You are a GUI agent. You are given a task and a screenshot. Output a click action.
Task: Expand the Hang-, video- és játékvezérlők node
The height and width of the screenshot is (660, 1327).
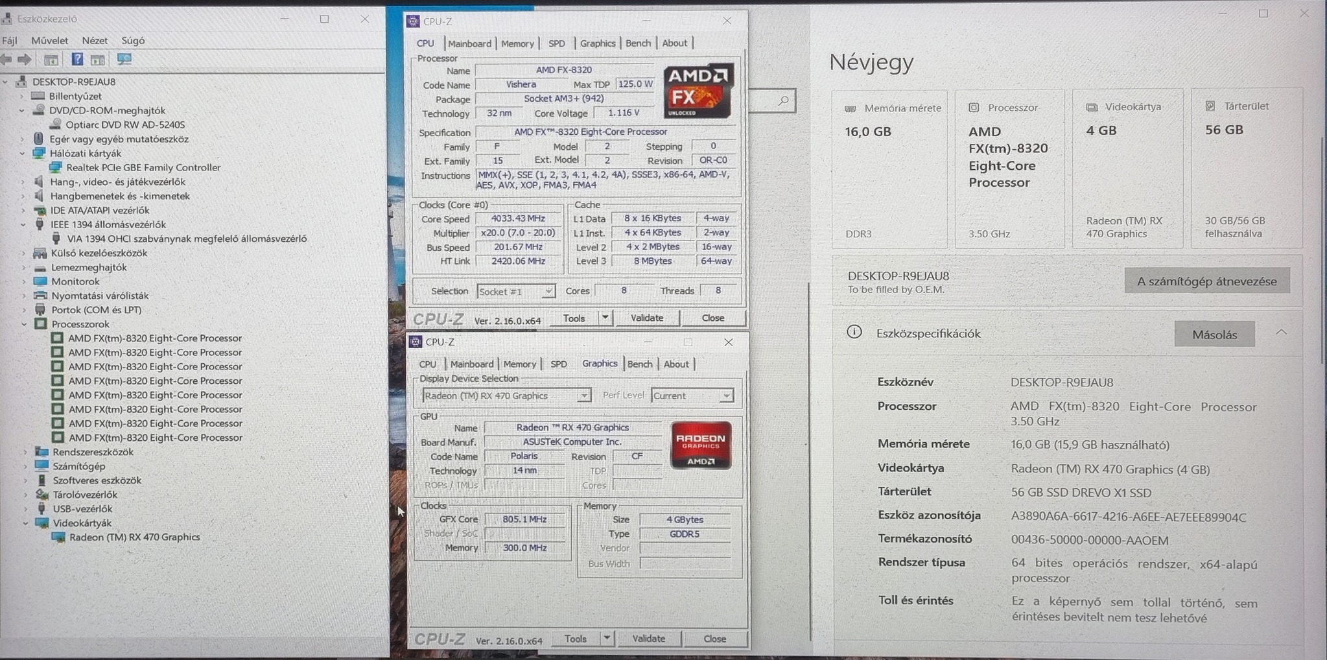click(x=23, y=182)
